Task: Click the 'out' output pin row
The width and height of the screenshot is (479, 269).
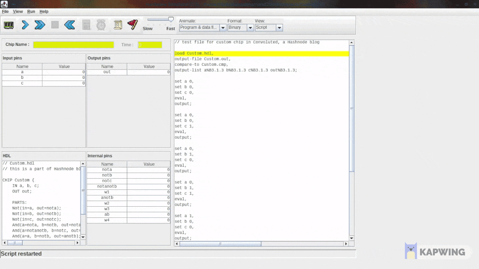Action: tap(129, 72)
